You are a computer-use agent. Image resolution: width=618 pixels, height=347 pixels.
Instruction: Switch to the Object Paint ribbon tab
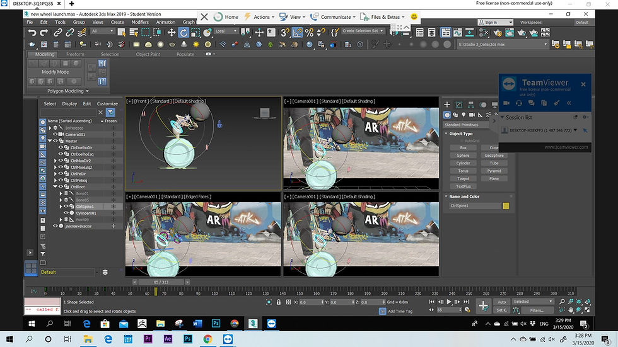tap(148, 54)
